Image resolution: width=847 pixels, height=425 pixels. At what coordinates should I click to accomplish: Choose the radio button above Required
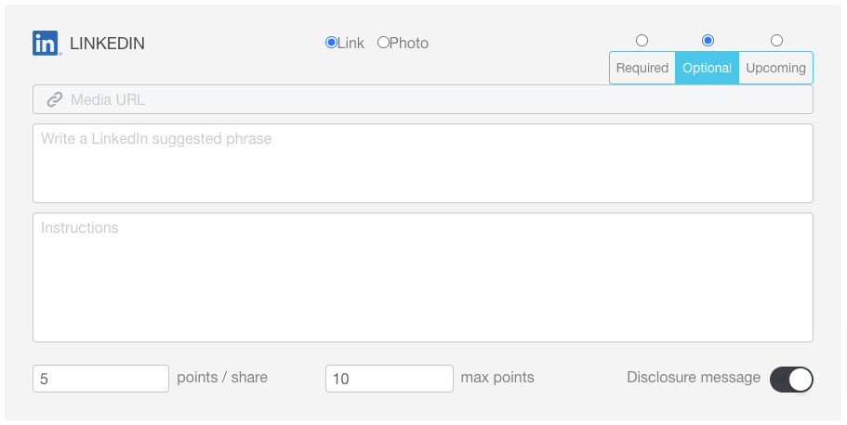pos(642,41)
